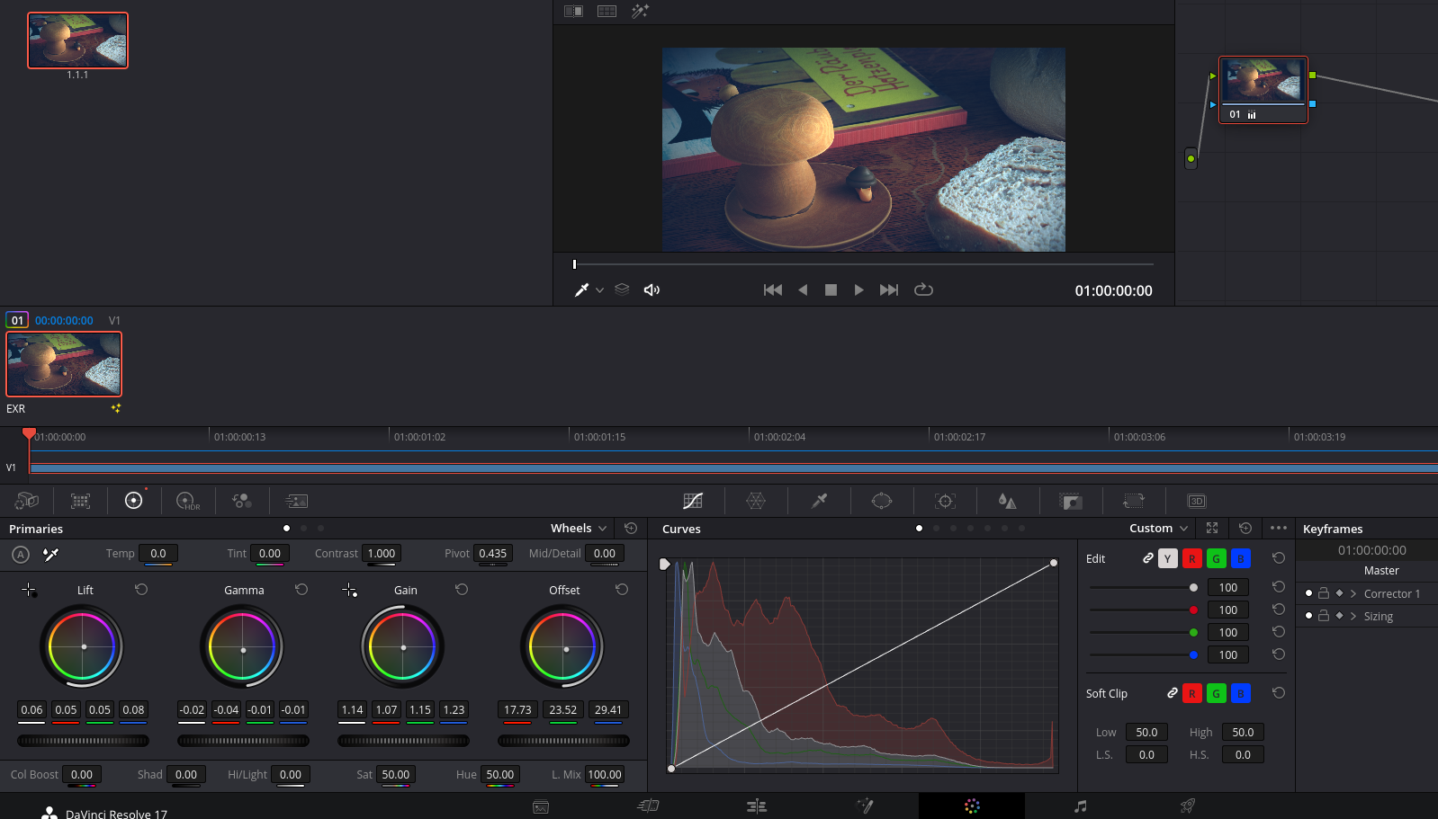Toggle the red R Soft Clip channel
This screenshot has height=819, width=1438.
coord(1191,693)
